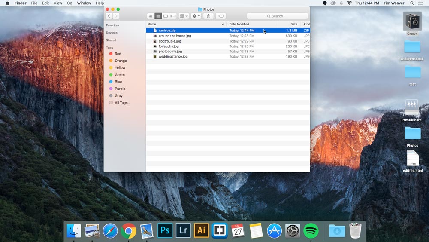Launch Photoshop from the Dock
Screen dimensions: 429x242
165,230
